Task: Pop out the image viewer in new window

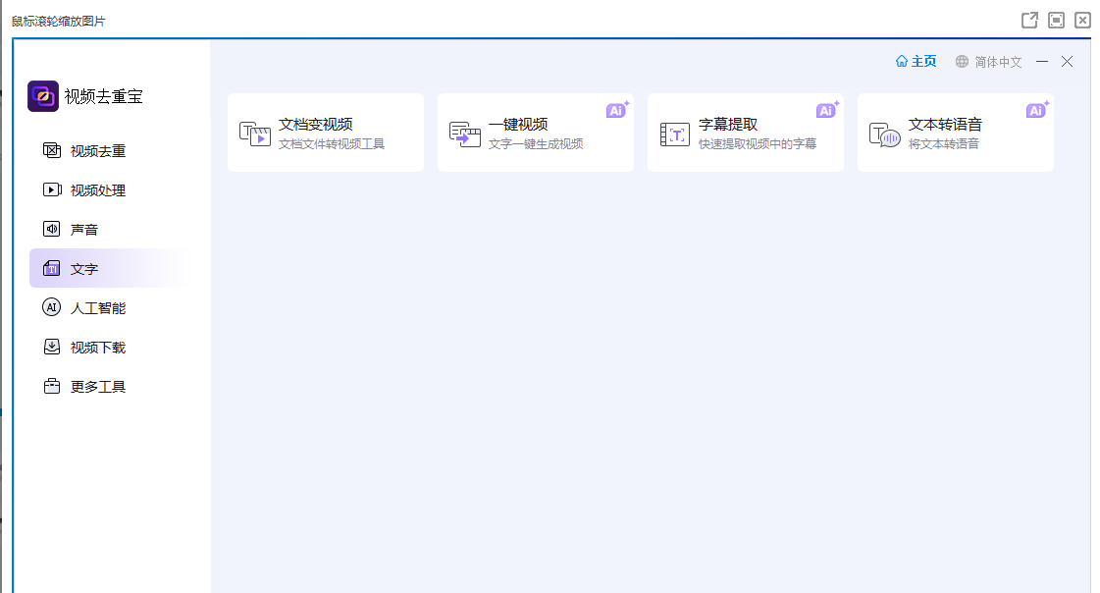Action: [x=1029, y=20]
